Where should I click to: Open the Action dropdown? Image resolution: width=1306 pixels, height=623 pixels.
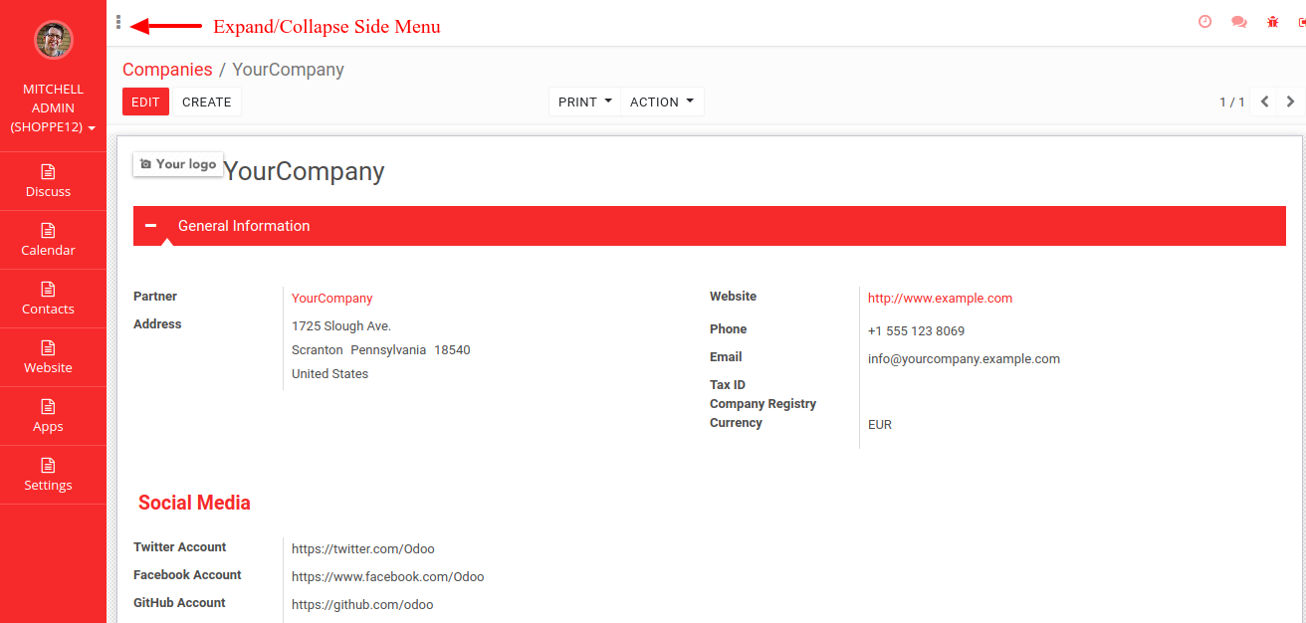(x=662, y=102)
